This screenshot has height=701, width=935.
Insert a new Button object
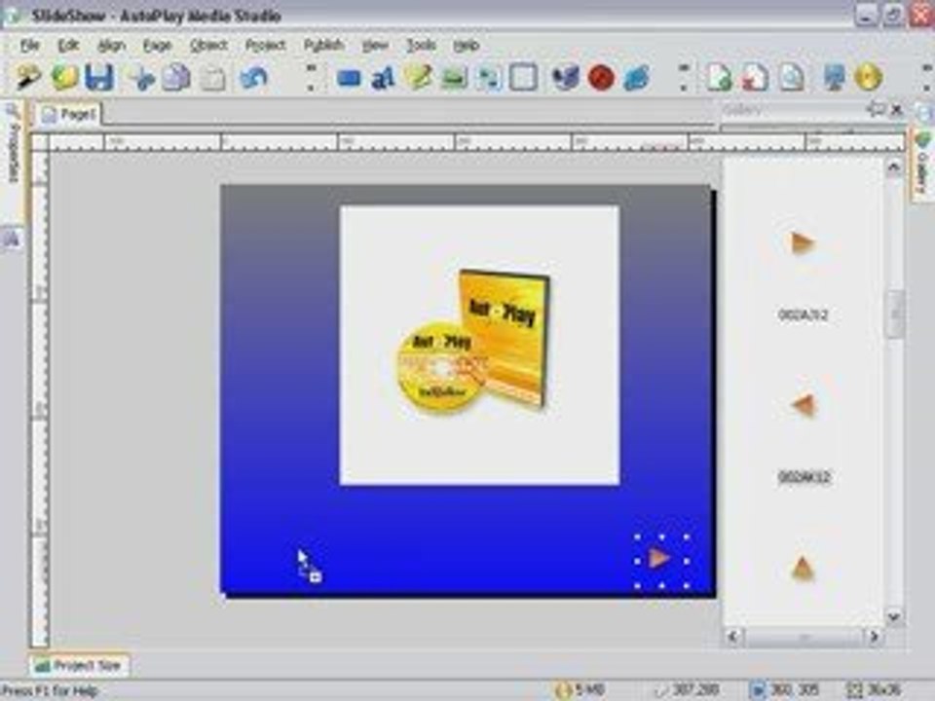[349, 78]
